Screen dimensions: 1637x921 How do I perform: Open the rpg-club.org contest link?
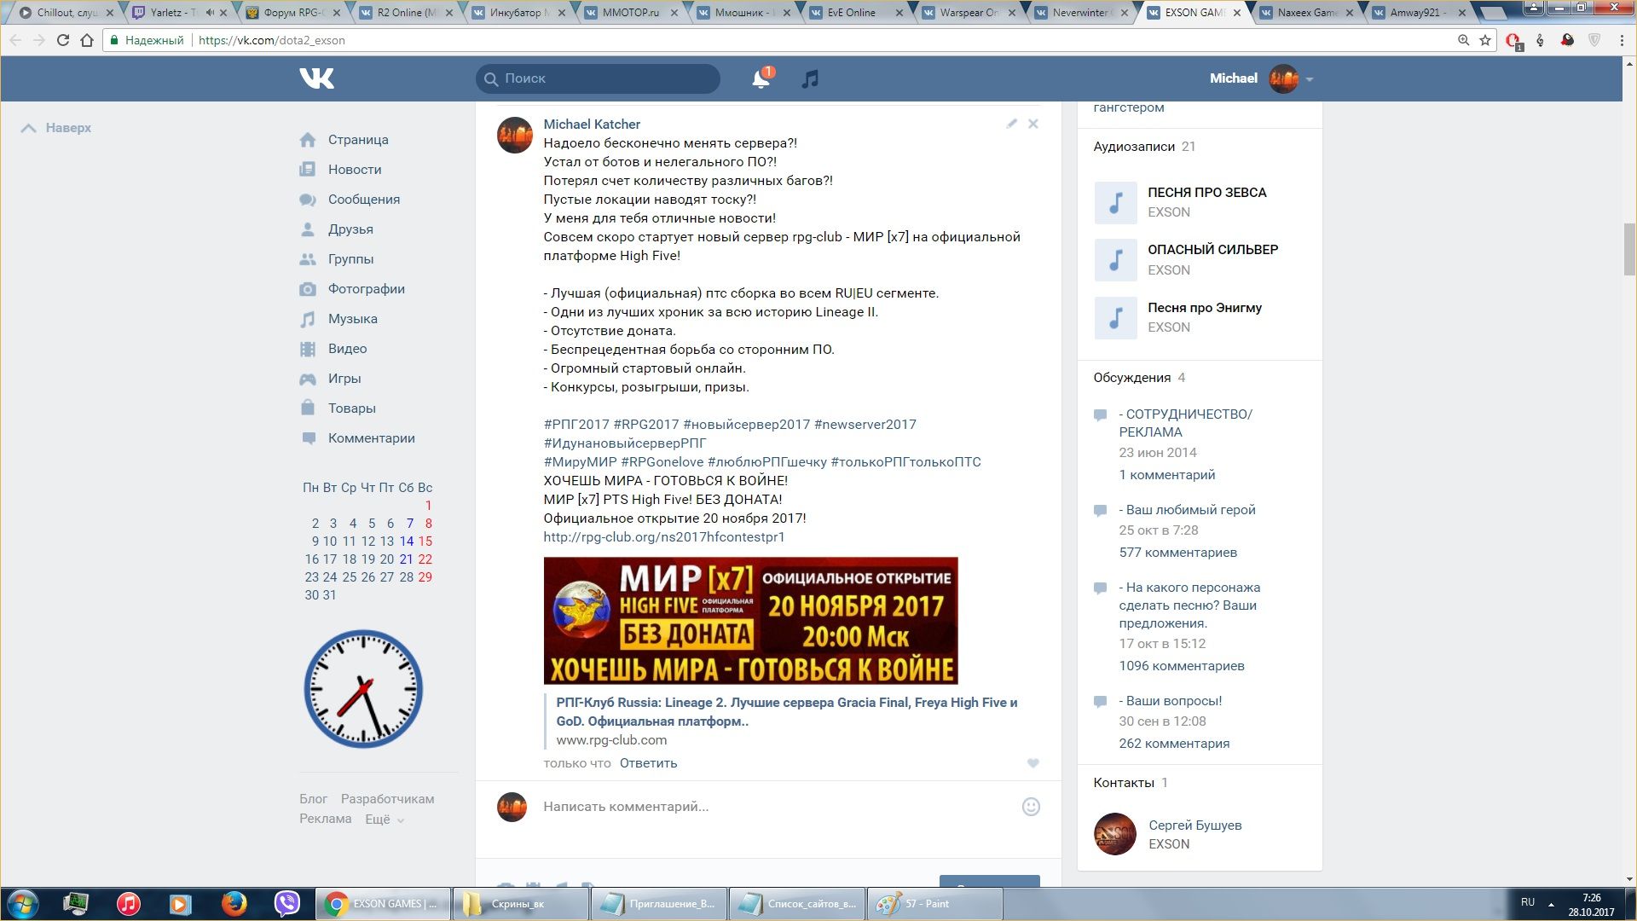[663, 537]
